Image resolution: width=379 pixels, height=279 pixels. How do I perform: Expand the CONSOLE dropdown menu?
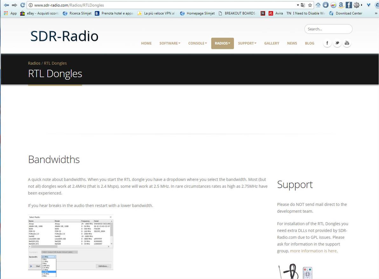click(197, 43)
